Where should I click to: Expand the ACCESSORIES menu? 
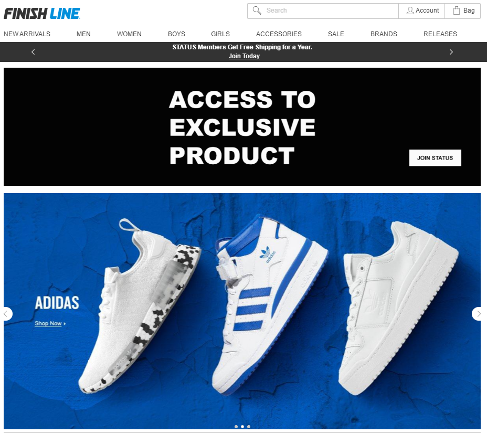[279, 34]
